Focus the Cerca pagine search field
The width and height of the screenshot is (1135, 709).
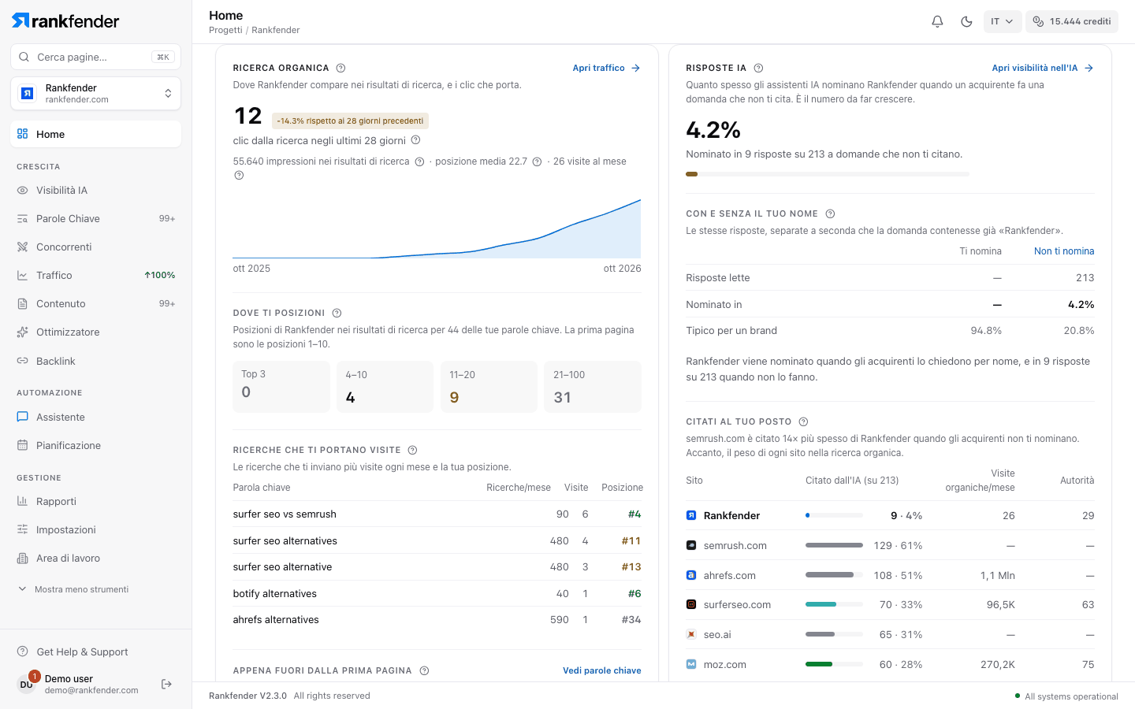click(x=95, y=57)
